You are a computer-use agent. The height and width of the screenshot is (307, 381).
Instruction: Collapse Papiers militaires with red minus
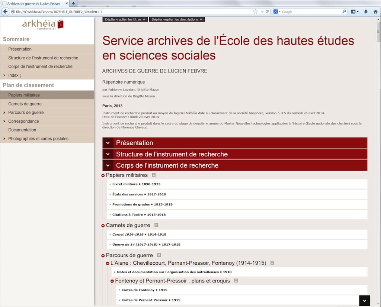(x=103, y=175)
